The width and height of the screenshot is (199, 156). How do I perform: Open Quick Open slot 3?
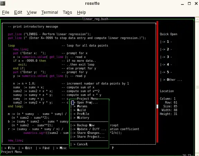coord(166,57)
